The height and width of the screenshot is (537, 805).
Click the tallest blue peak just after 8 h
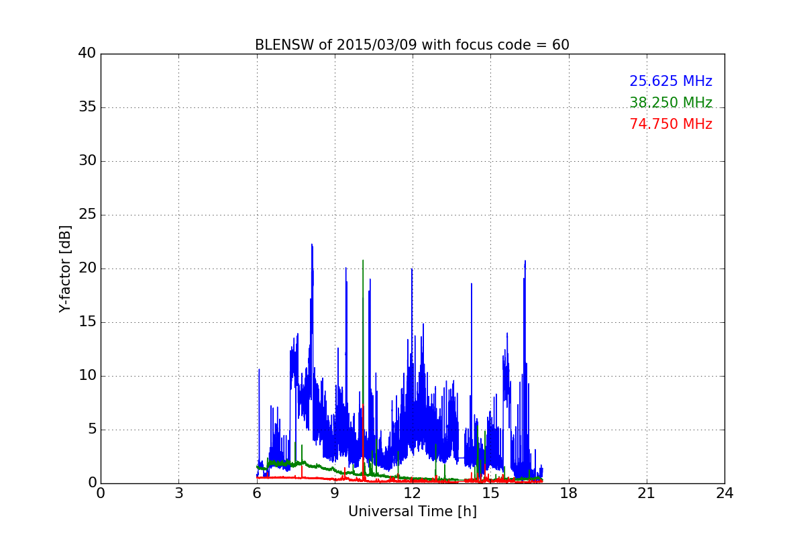[312, 246]
